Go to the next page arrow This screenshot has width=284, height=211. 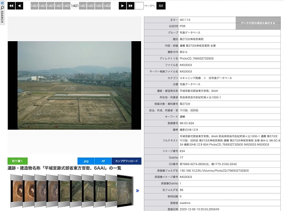[122, 6]
